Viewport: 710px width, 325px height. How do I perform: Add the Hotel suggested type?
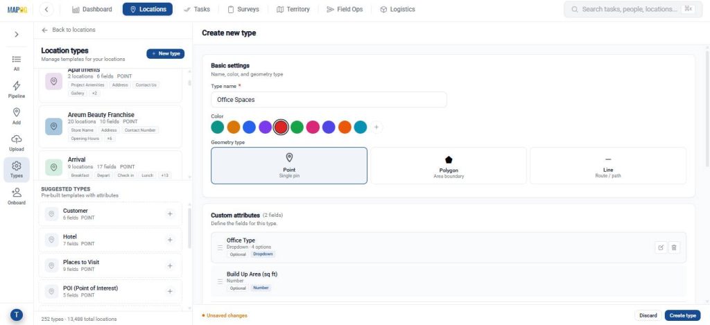click(x=170, y=240)
